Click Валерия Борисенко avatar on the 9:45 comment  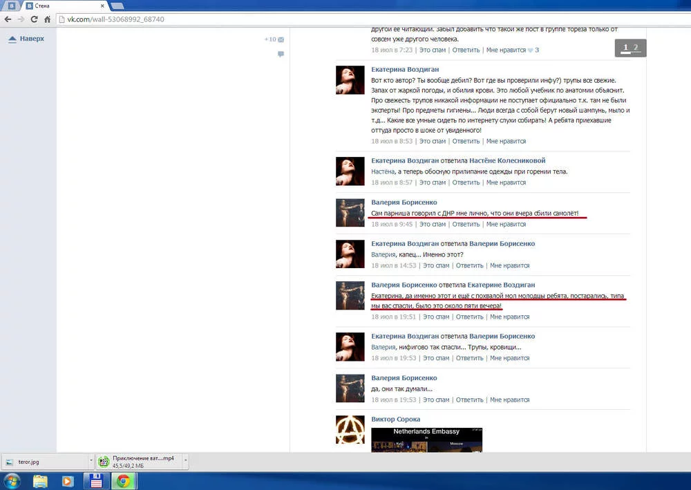(x=350, y=212)
